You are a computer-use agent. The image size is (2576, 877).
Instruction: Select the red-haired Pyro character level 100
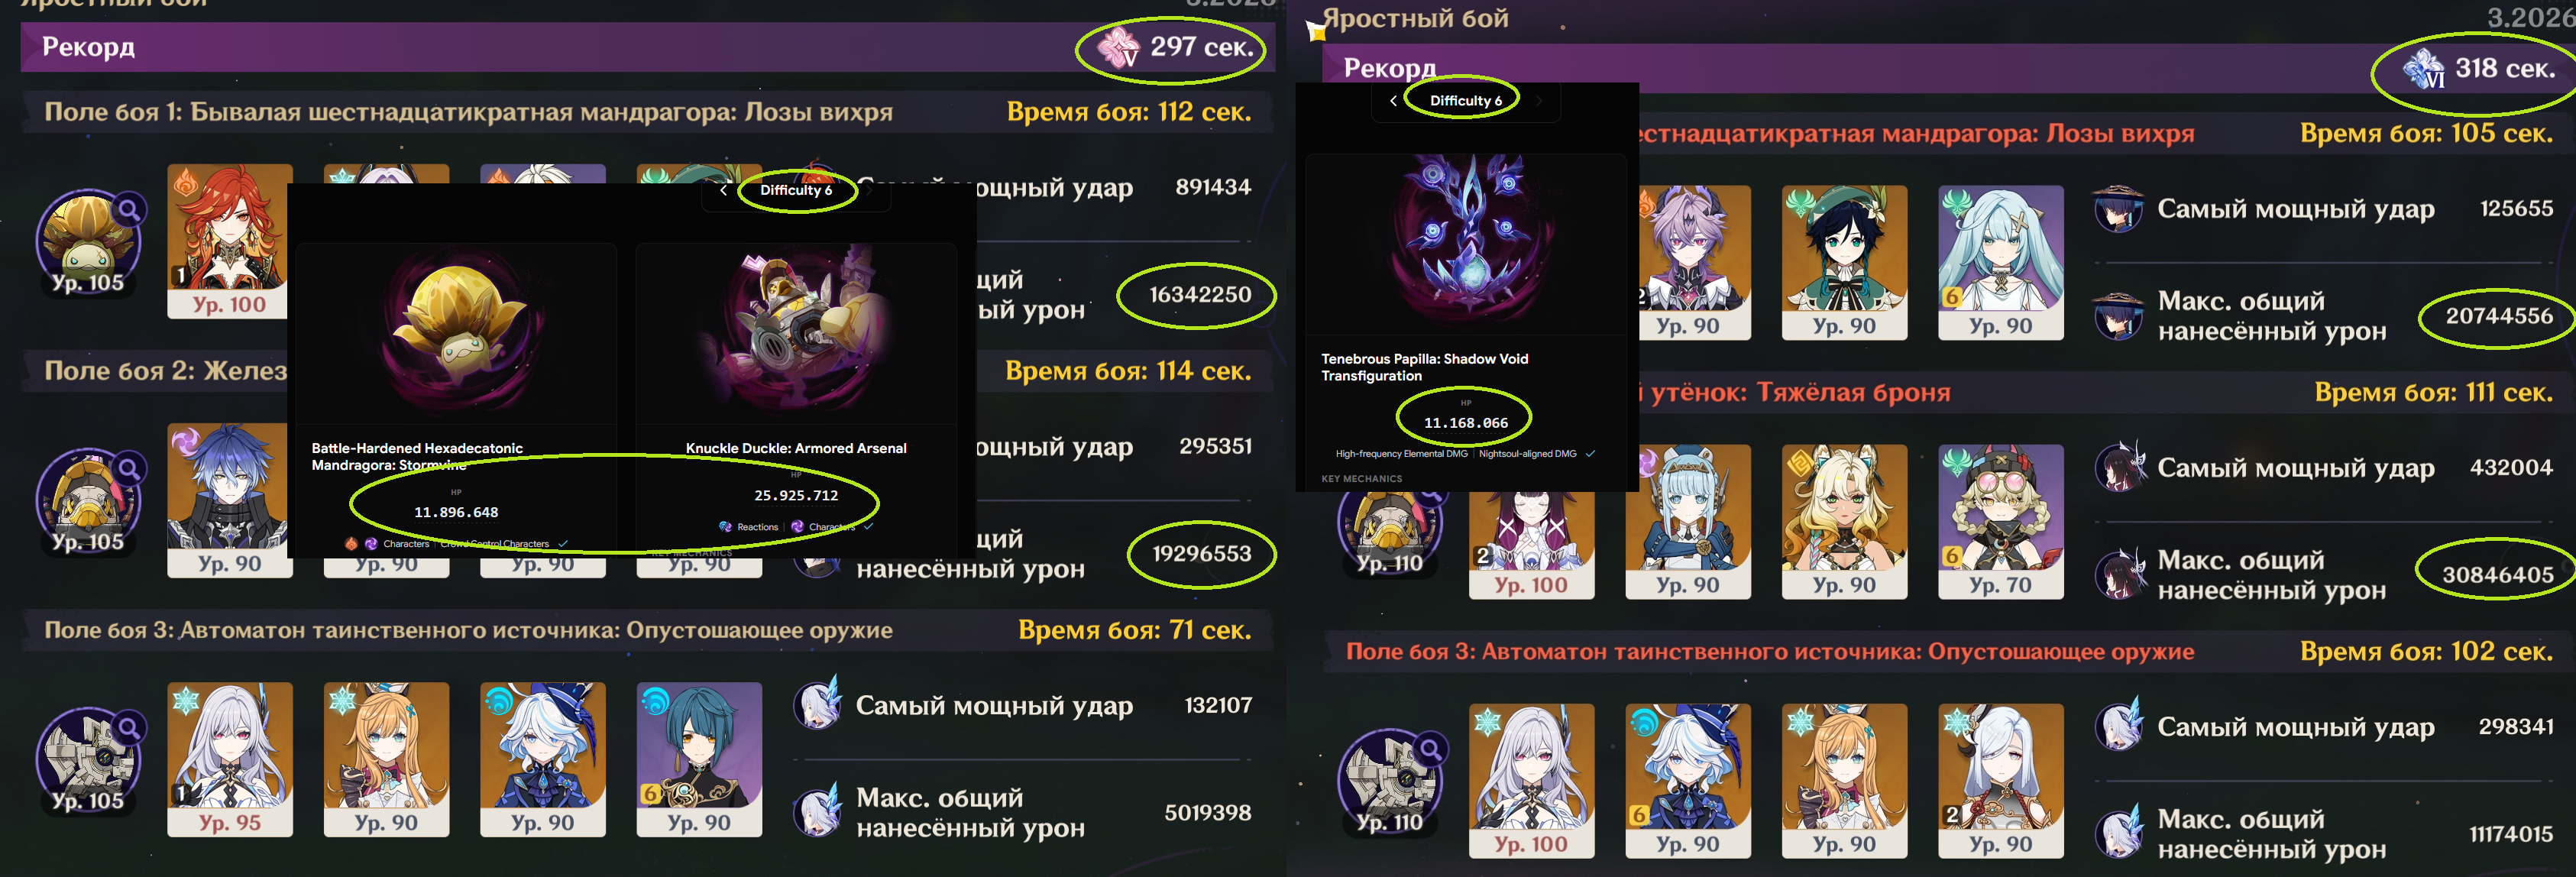coord(230,241)
